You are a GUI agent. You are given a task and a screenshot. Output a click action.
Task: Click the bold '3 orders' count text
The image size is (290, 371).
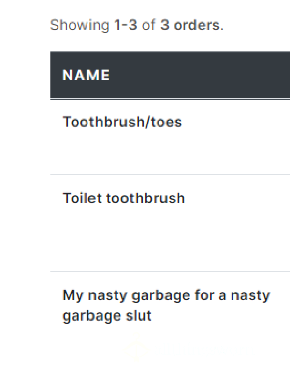click(192, 25)
